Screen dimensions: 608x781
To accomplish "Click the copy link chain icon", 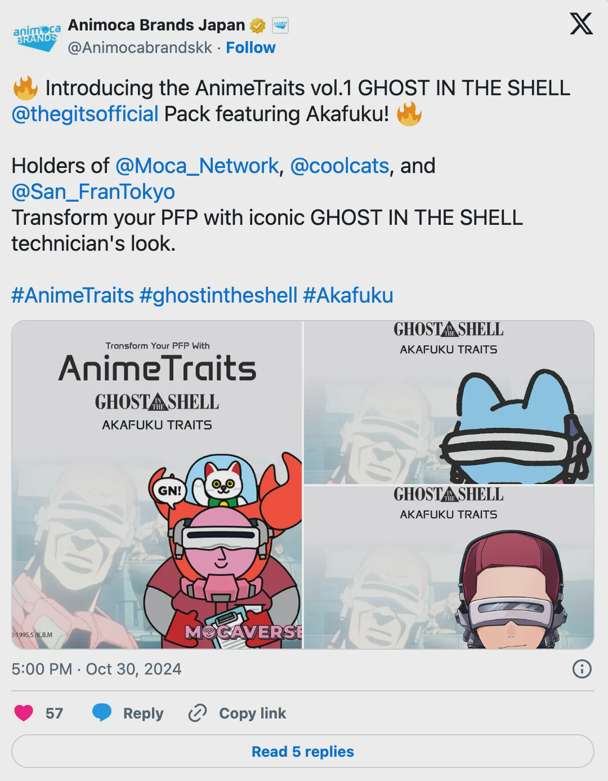I will pyautogui.click(x=198, y=713).
